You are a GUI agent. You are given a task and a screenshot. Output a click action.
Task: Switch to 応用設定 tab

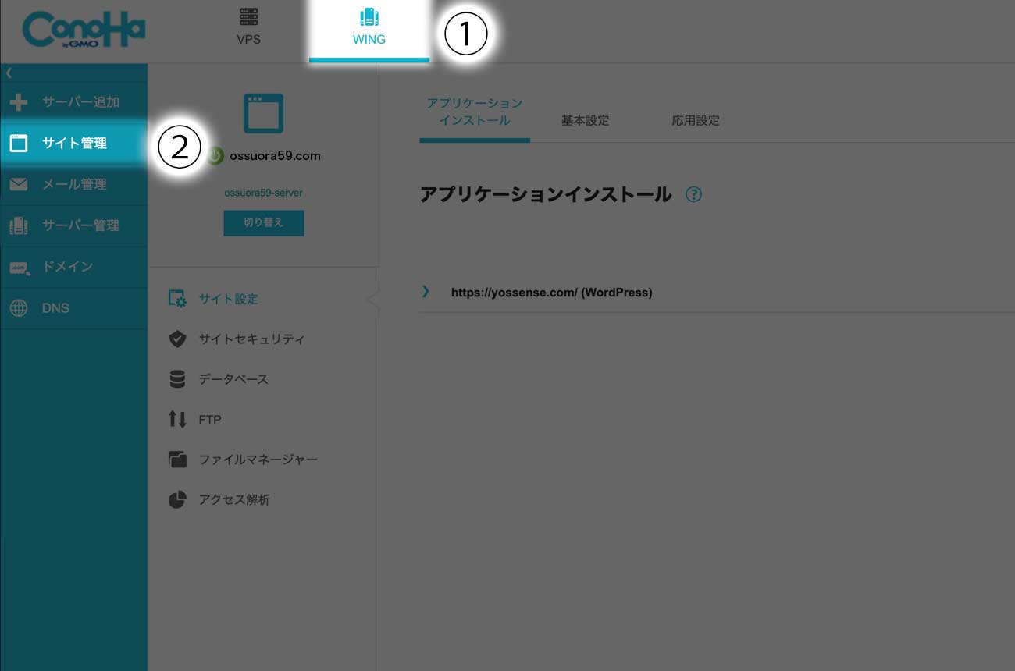[696, 121]
